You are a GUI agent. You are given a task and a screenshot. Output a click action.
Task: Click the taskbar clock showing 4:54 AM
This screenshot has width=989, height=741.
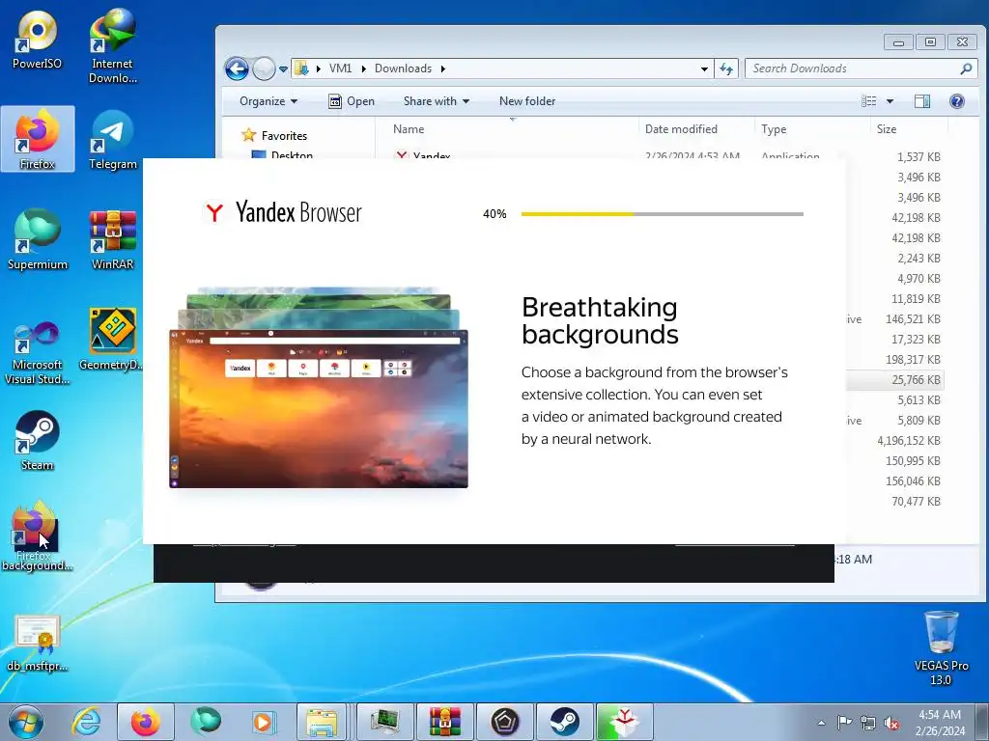click(940, 723)
